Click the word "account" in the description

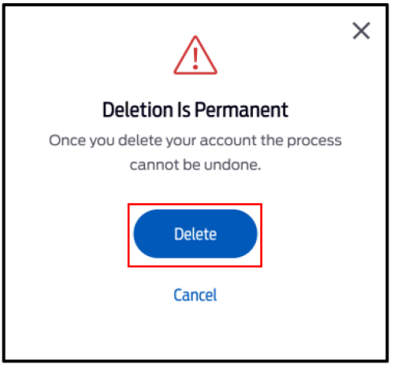pos(228,140)
